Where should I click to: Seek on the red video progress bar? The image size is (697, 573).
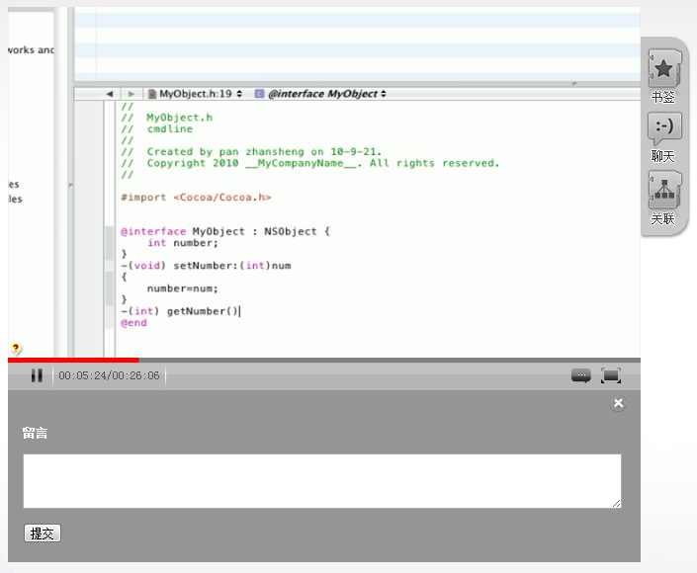pyautogui.click(x=74, y=360)
